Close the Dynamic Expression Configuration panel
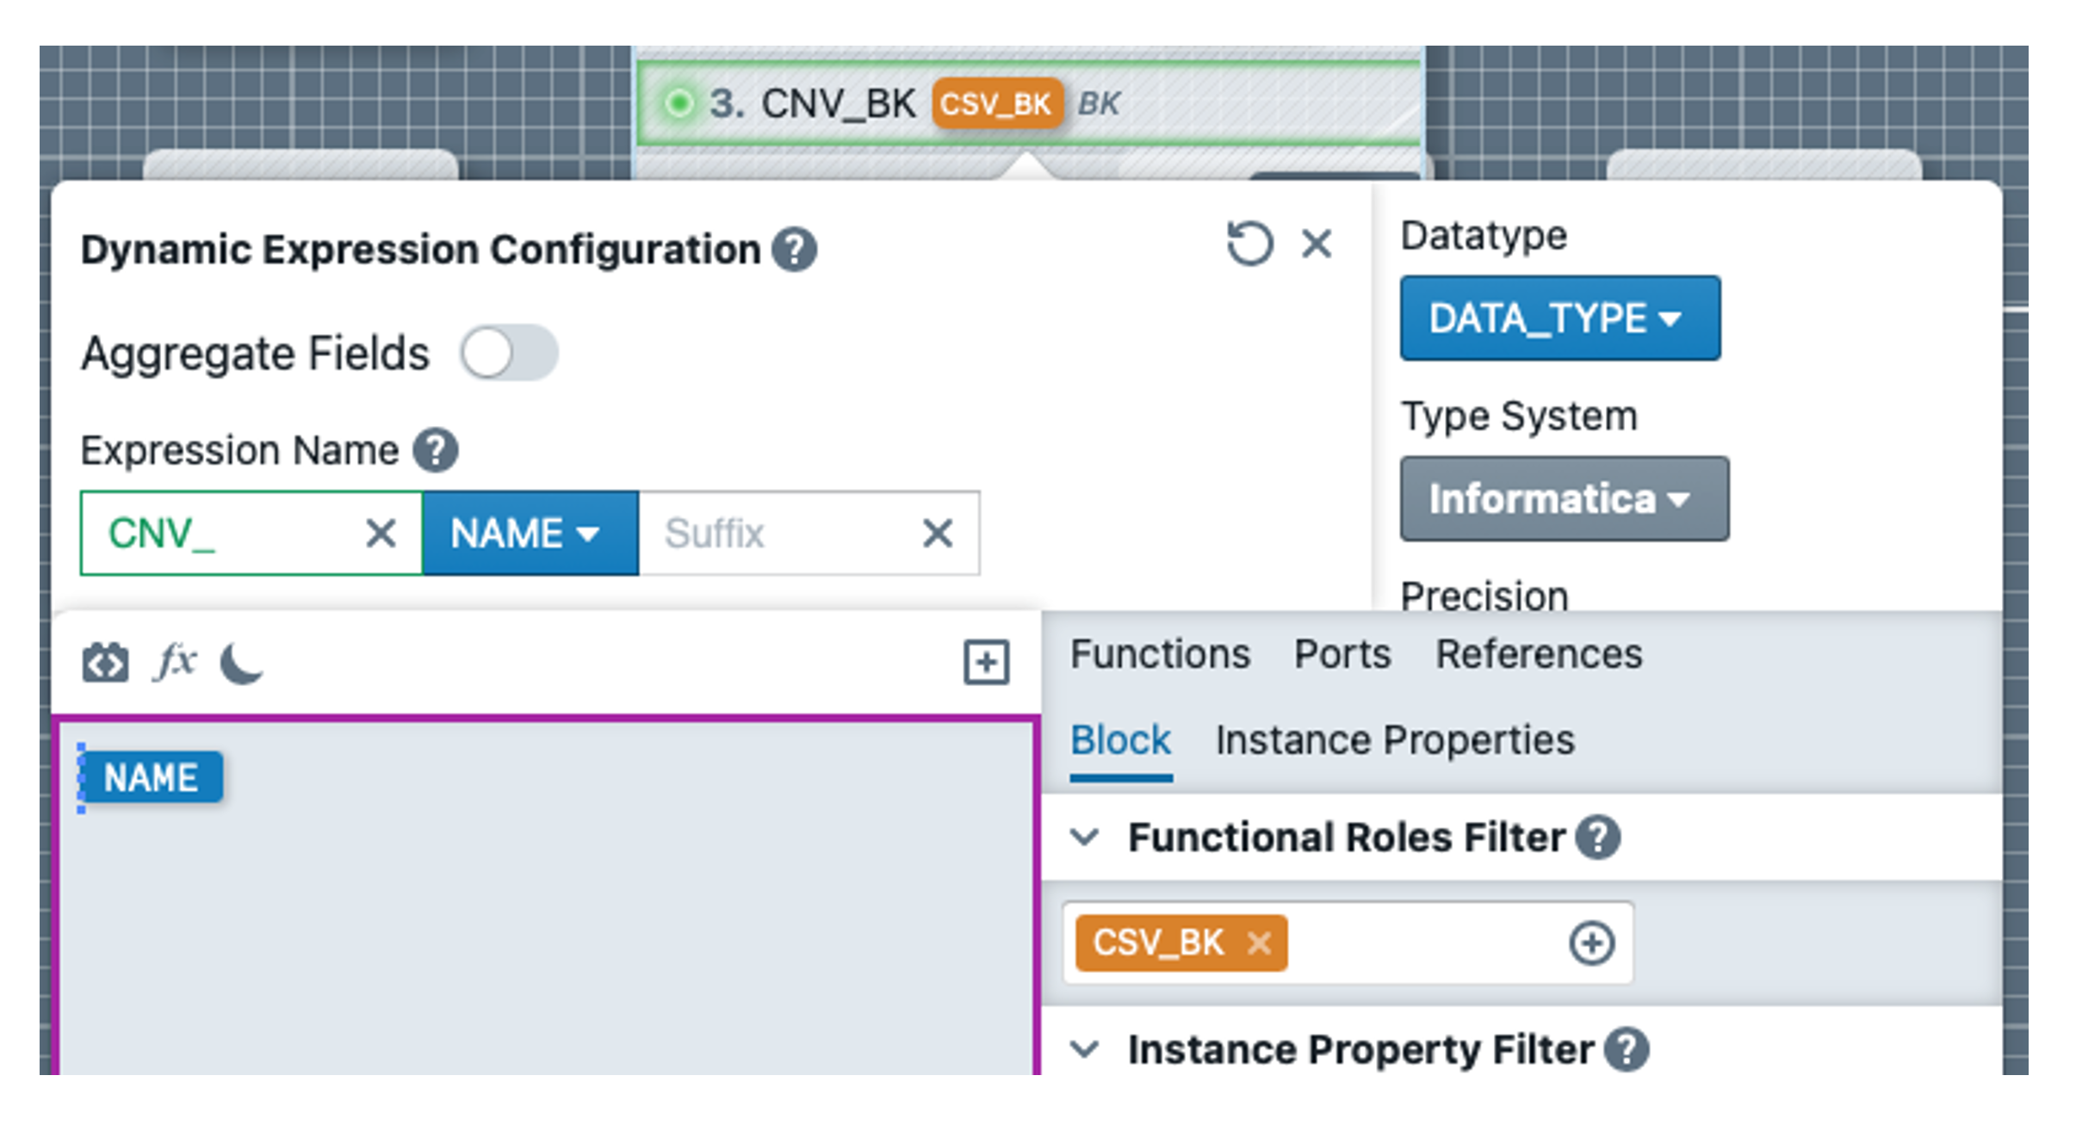Screen dimensions: 2076x1125 (x=1317, y=244)
